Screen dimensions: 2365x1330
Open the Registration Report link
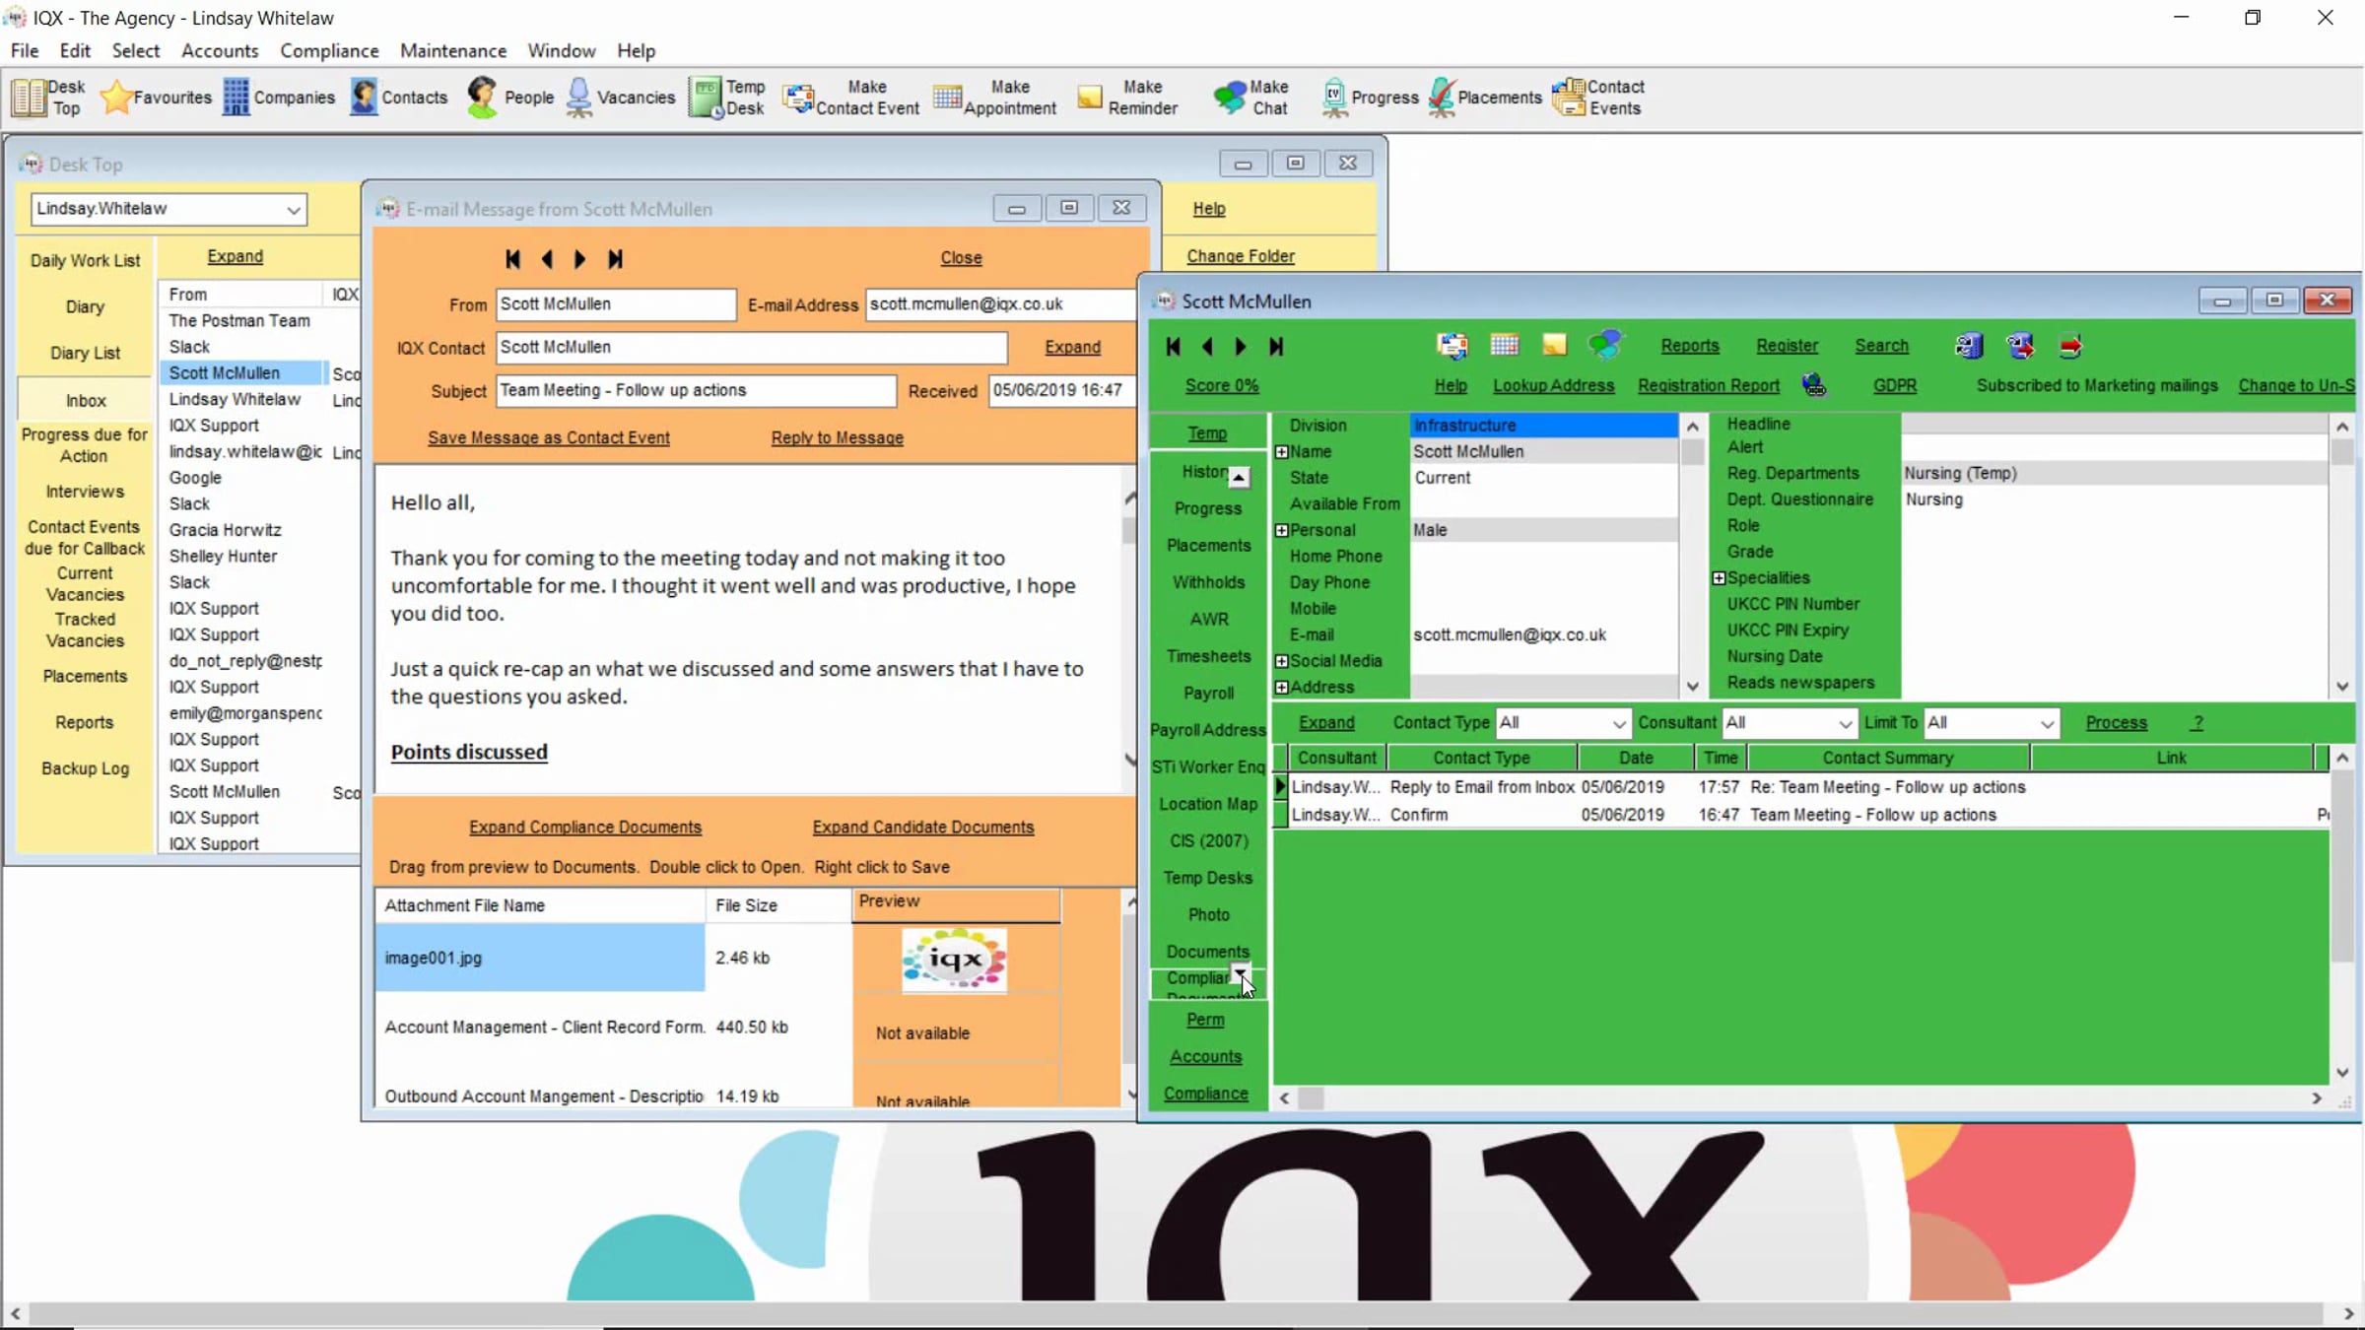[x=1709, y=385]
